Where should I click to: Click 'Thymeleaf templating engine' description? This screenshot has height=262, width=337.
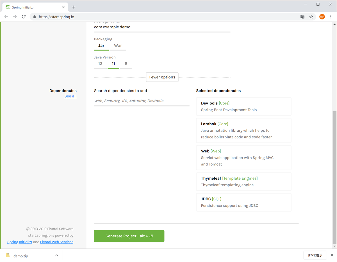click(x=227, y=185)
